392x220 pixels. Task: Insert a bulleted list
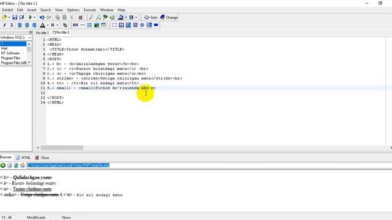click(89, 25)
